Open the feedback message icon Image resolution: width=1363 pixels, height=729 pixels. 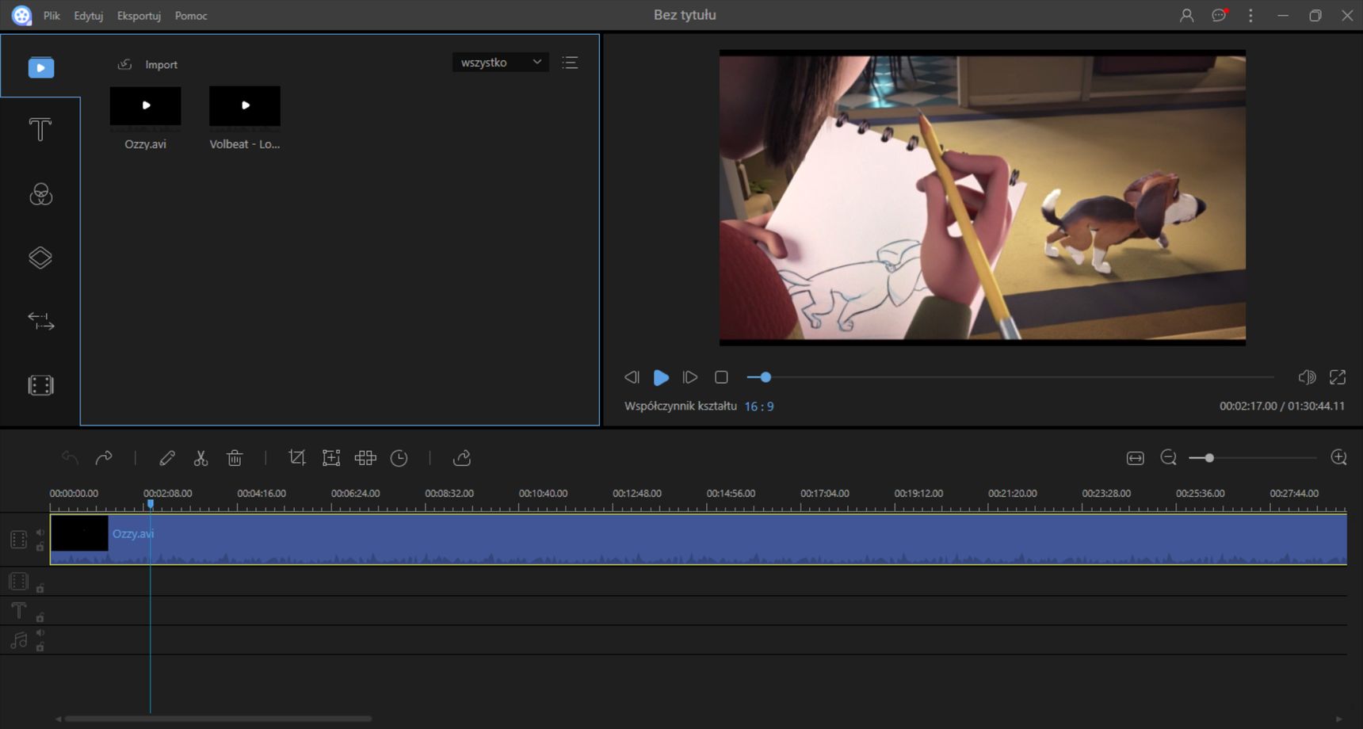click(1219, 15)
